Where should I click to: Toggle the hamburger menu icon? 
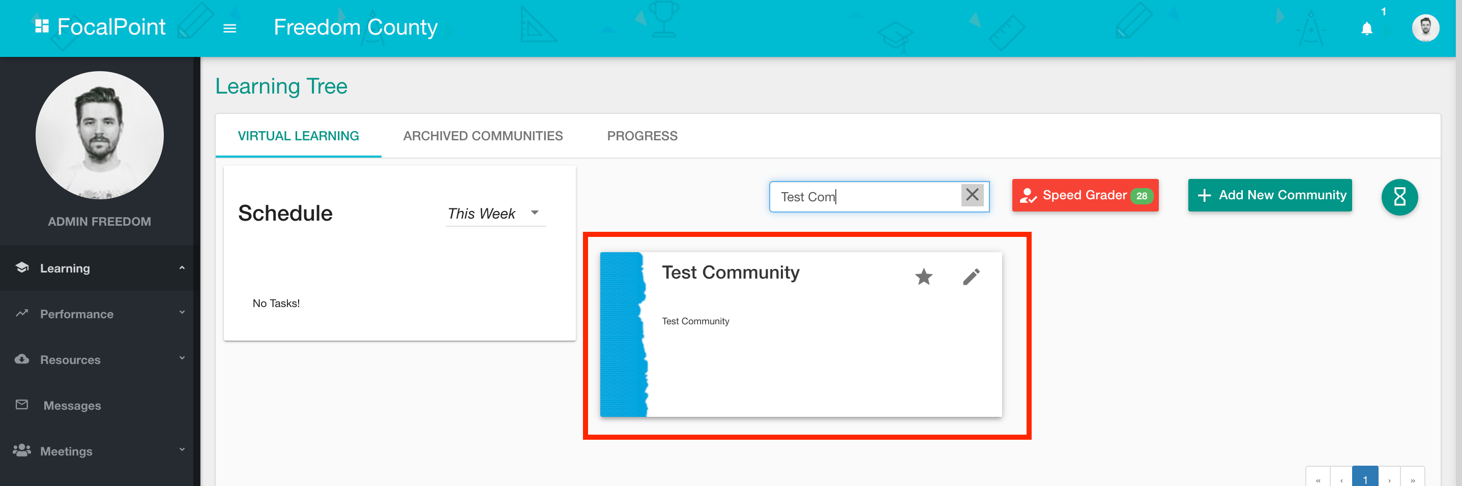pos(229,28)
